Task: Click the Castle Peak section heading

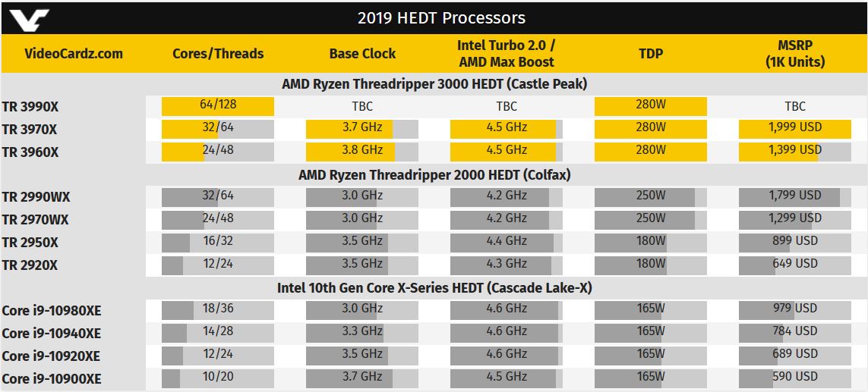Action: [434, 84]
